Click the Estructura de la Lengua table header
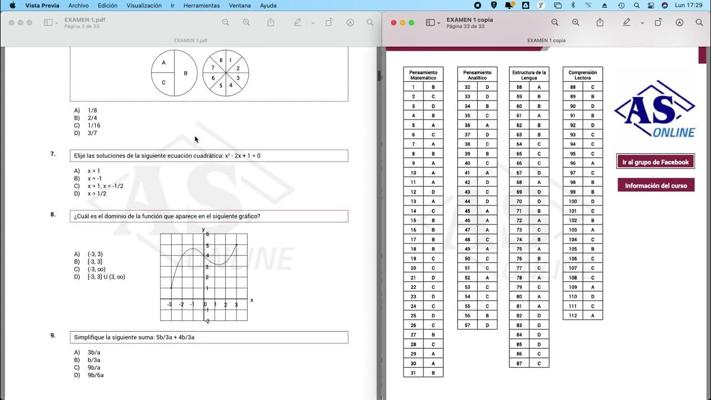 [529, 75]
